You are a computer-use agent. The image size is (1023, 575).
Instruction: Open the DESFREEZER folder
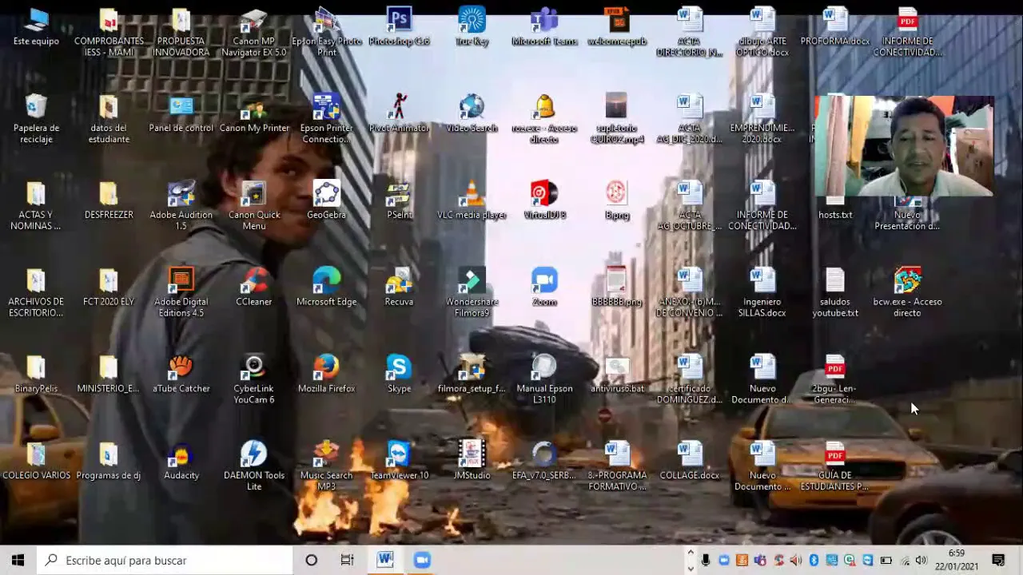[x=109, y=200]
